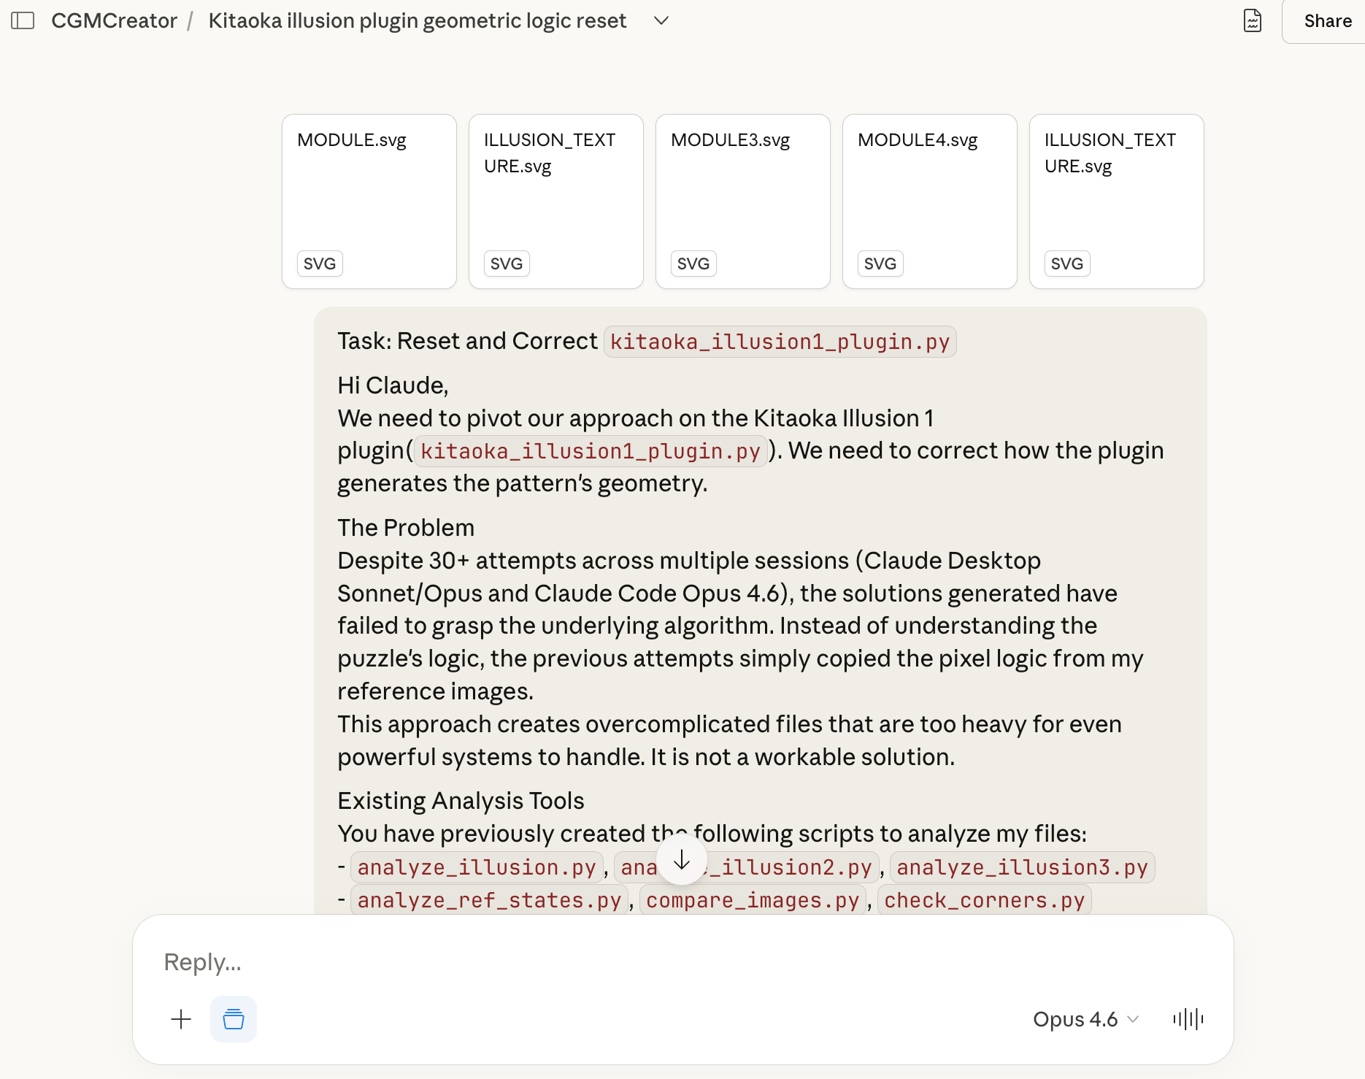The width and height of the screenshot is (1365, 1079).
Task: Open the artifacts document icon near Share
Action: (1253, 21)
